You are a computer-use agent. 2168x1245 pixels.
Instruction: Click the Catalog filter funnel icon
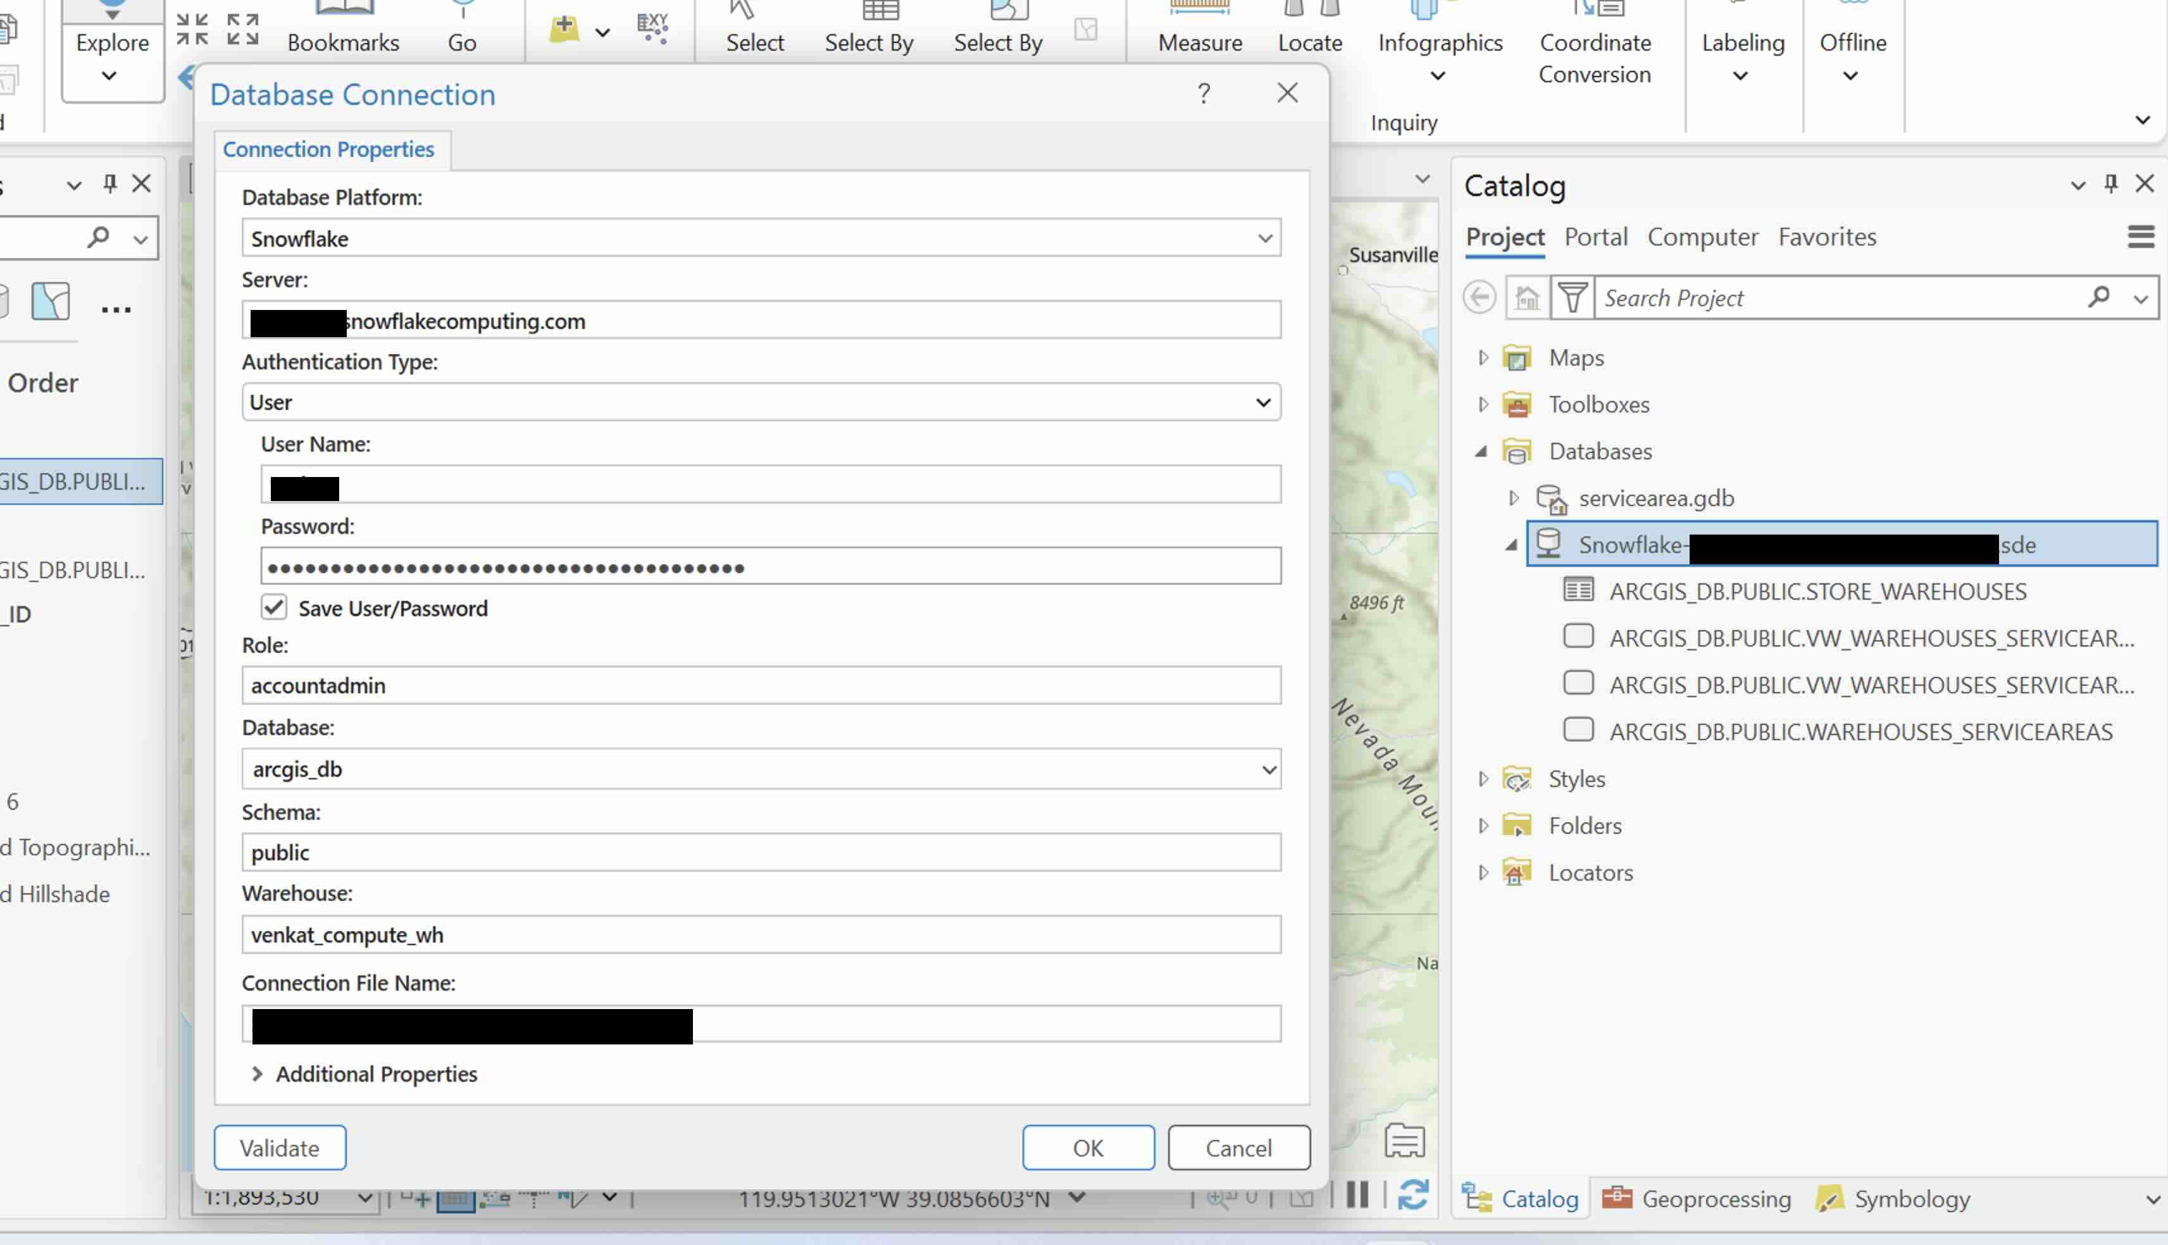[x=1572, y=297]
